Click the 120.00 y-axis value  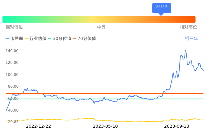[x=12, y=63]
